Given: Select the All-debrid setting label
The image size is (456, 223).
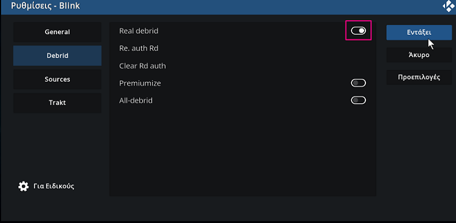Looking at the screenshot, I should tap(136, 101).
